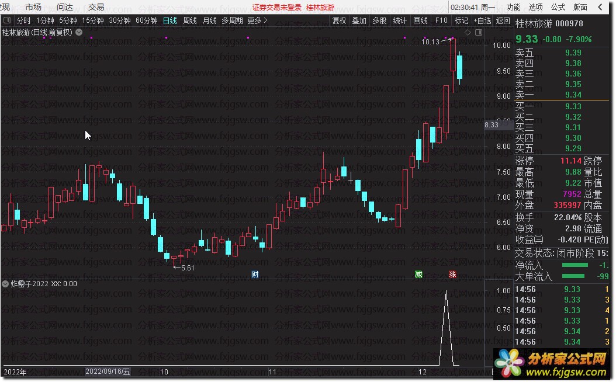
Task: Click the 减 marker below the chart
Action: (x=419, y=275)
